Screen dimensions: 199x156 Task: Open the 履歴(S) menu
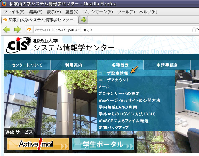(x=72, y=12)
